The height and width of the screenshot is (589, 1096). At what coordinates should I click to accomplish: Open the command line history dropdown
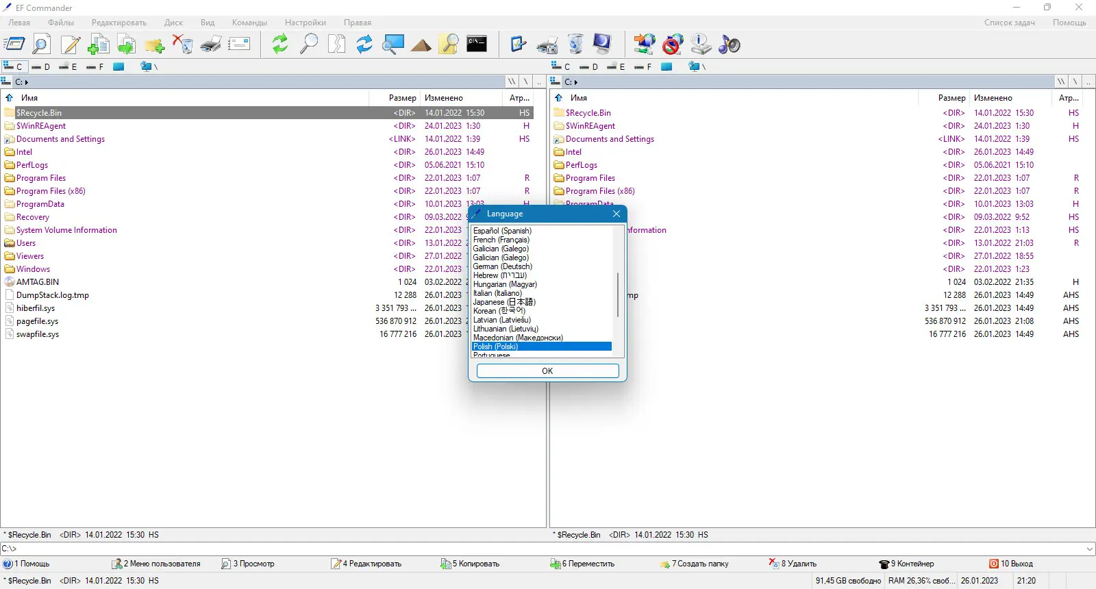[1090, 549]
